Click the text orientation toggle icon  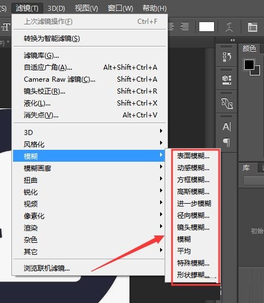pos(6,27)
